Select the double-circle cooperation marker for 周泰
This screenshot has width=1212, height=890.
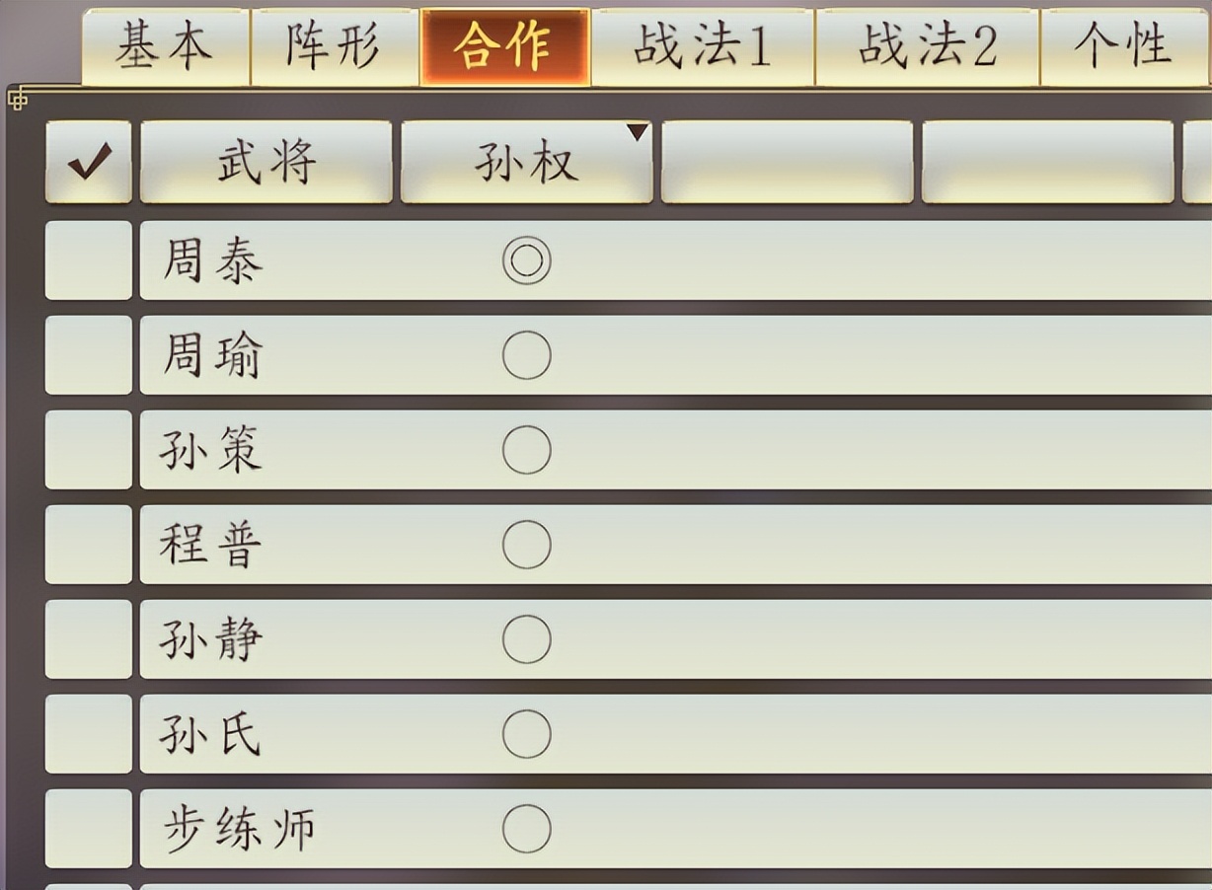tap(526, 261)
